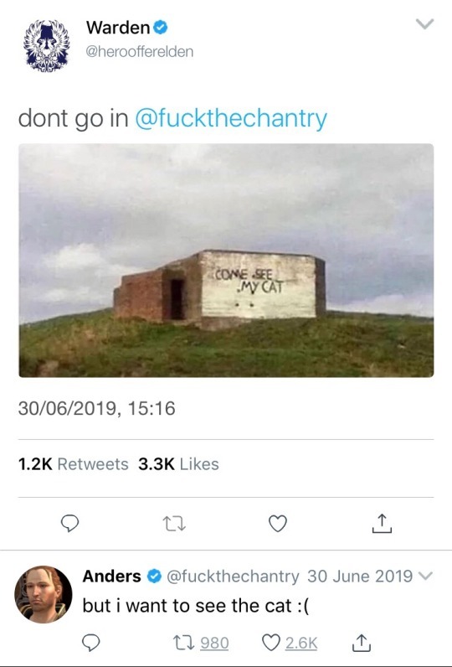Open the @heroofferelden handle
The width and height of the screenshot is (452, 667).
(139, 52)
